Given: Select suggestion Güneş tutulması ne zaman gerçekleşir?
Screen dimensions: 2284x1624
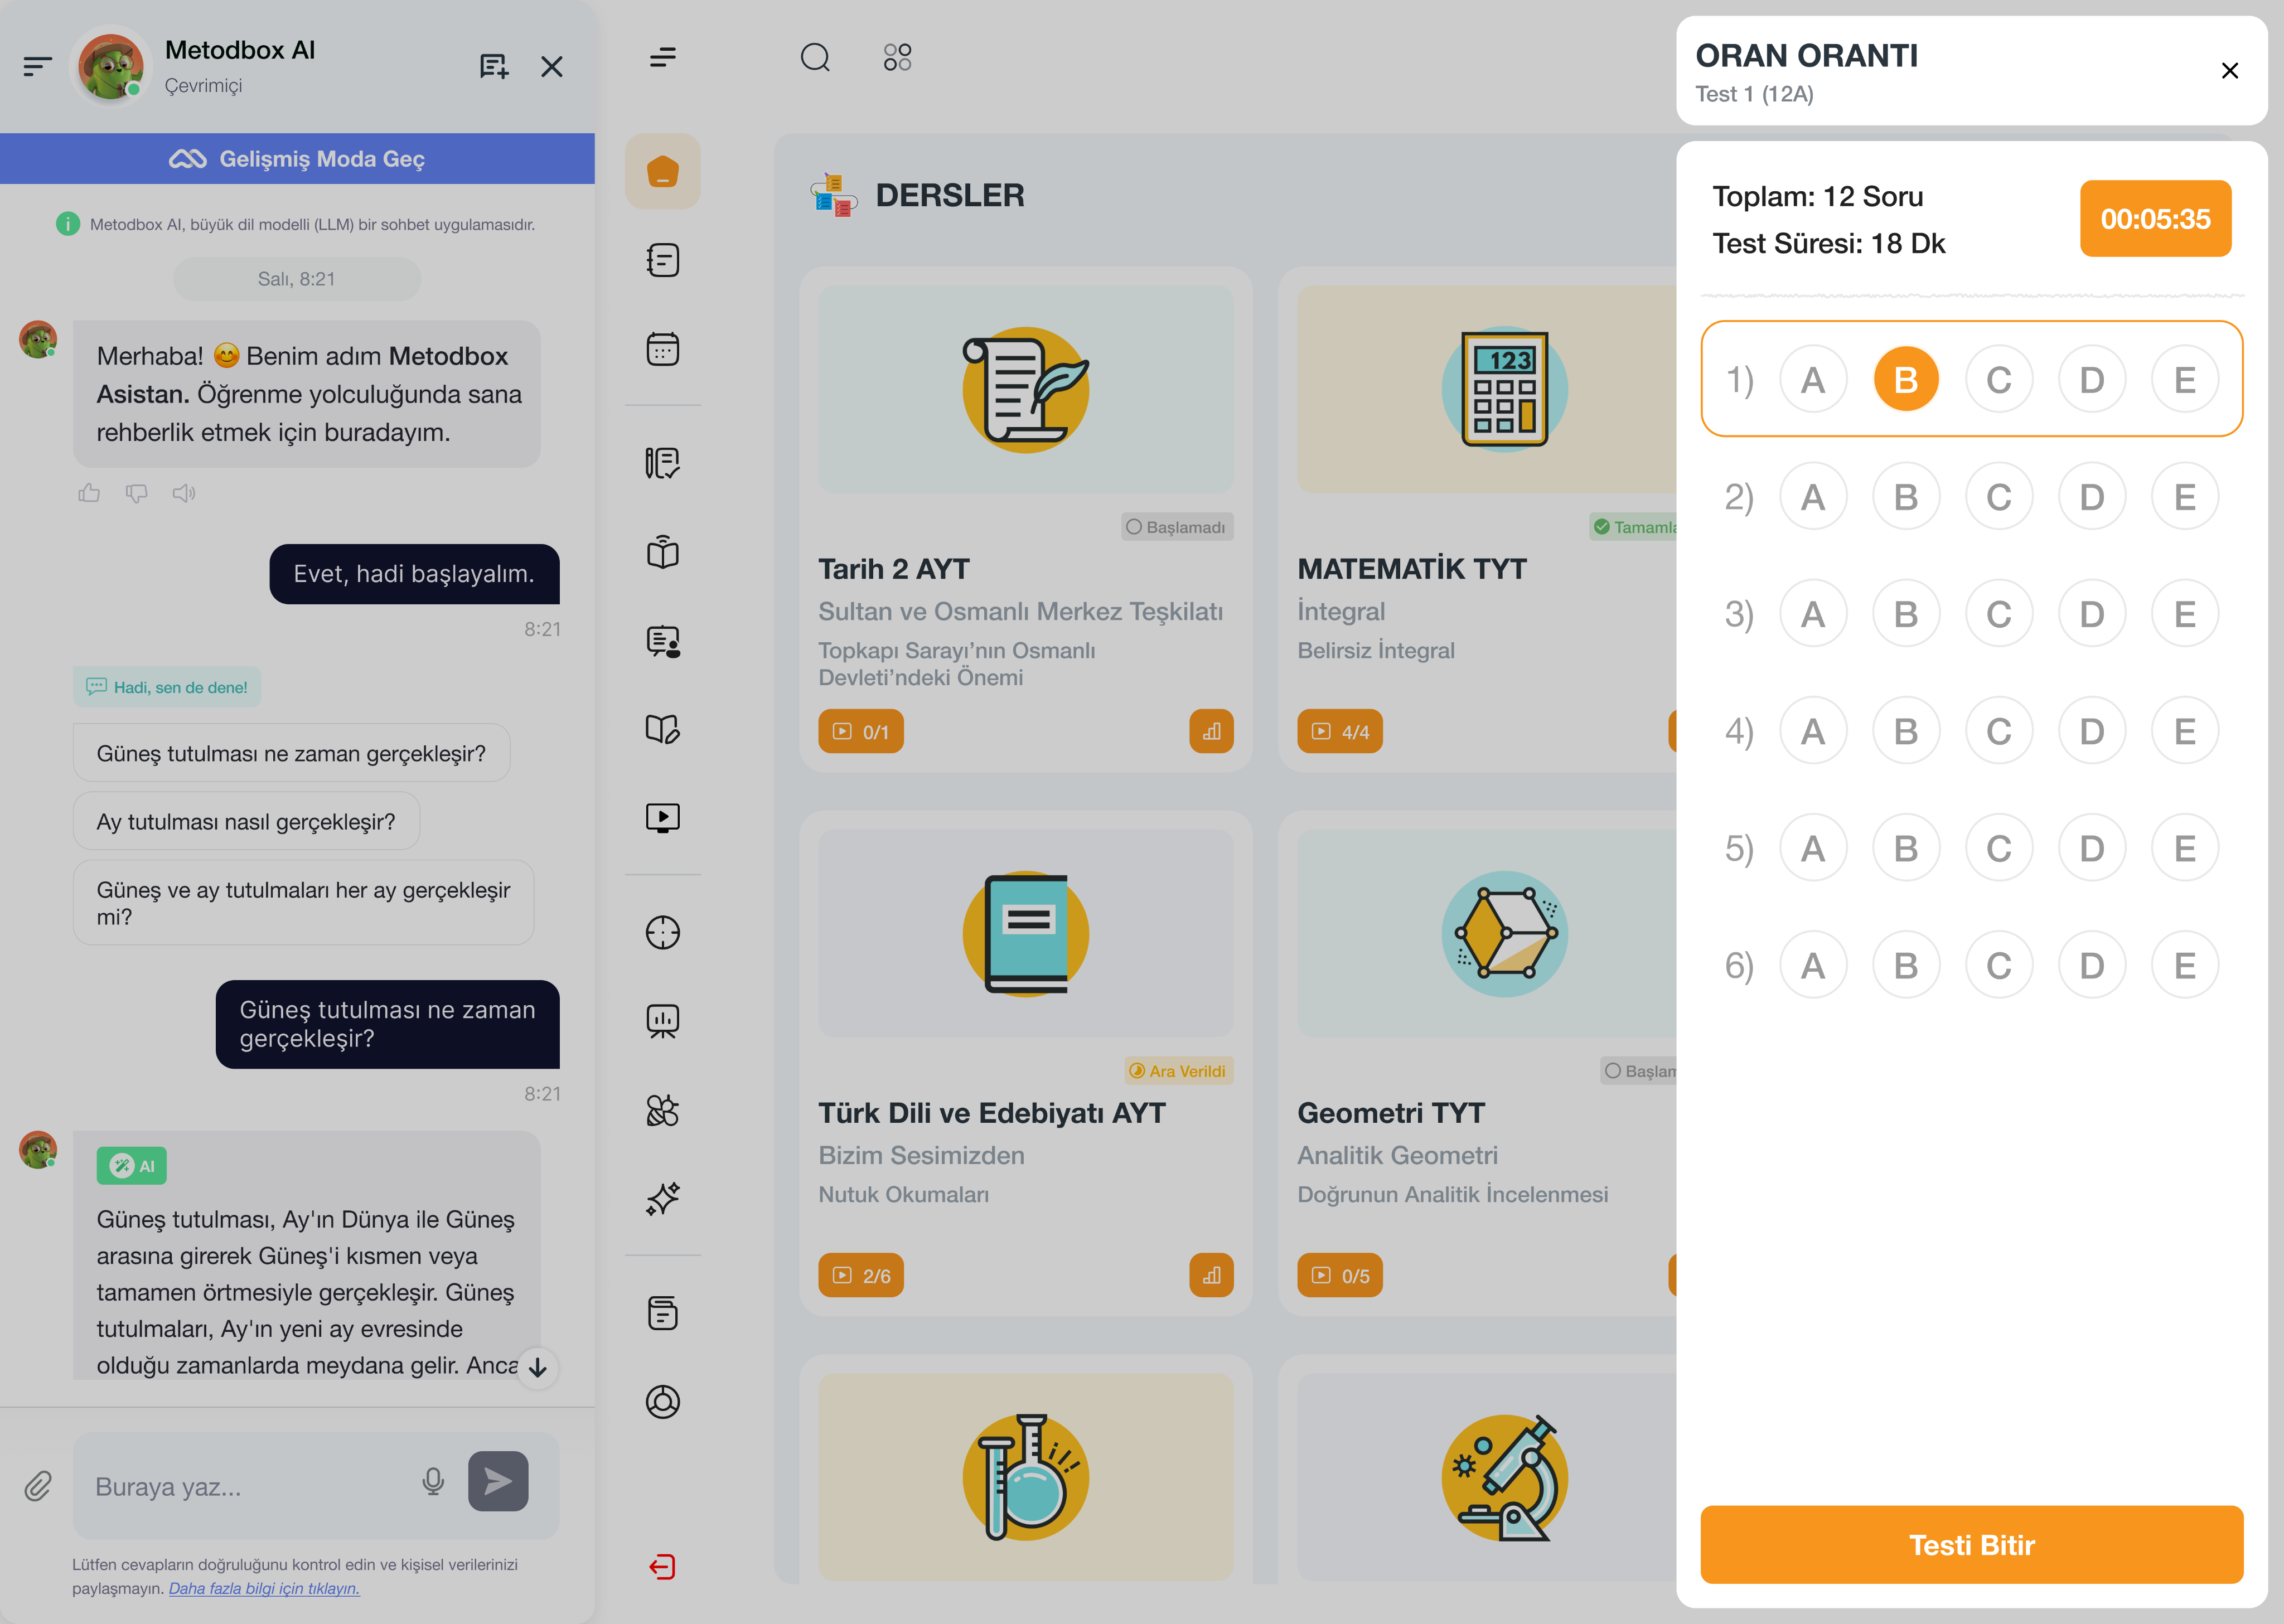Looking at the screenshot, I should pos(291,753).
